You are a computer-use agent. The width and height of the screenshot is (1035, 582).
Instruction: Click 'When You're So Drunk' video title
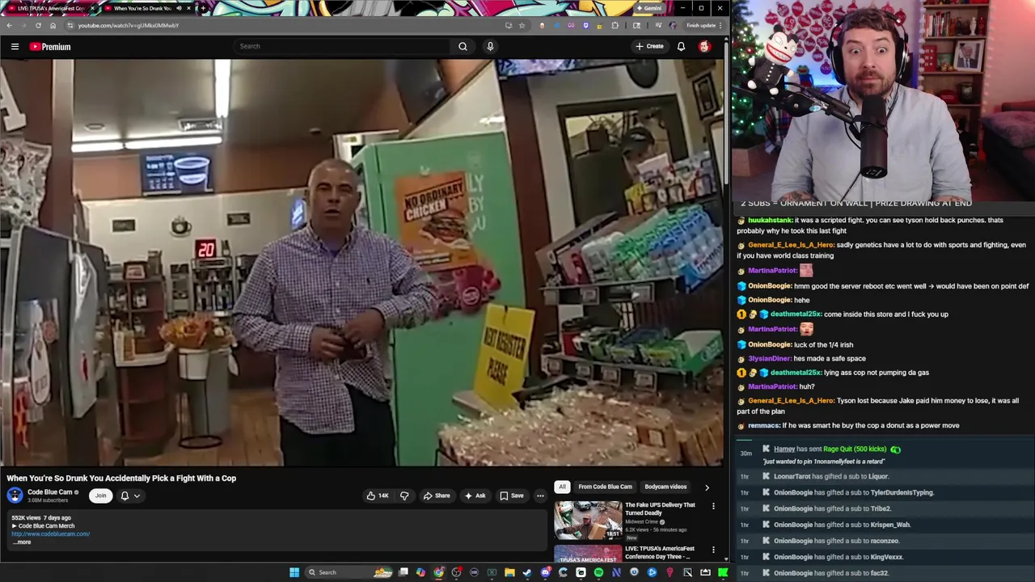point(121,478)
